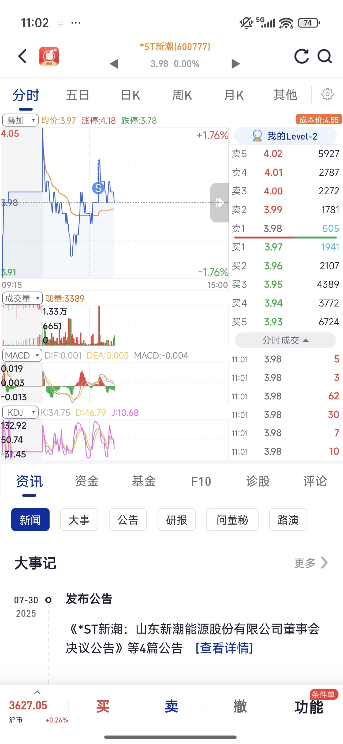
Task: Select sell level 卖1 at 3.98
Action: coord(285,228)
